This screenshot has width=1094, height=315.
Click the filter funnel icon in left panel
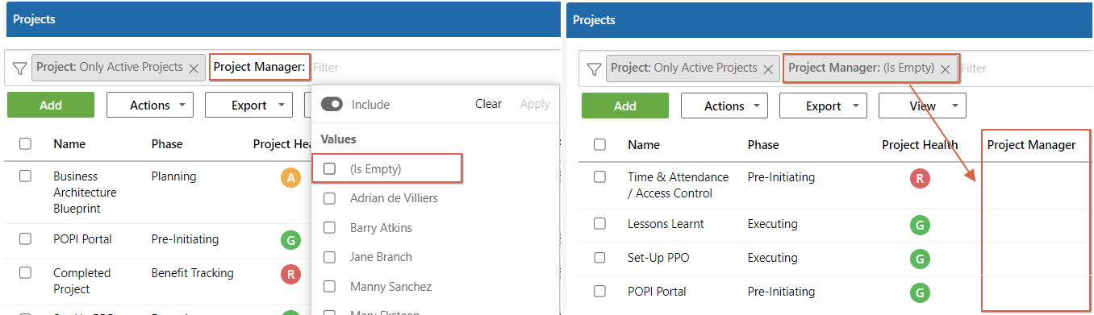(x=19, y=68)
